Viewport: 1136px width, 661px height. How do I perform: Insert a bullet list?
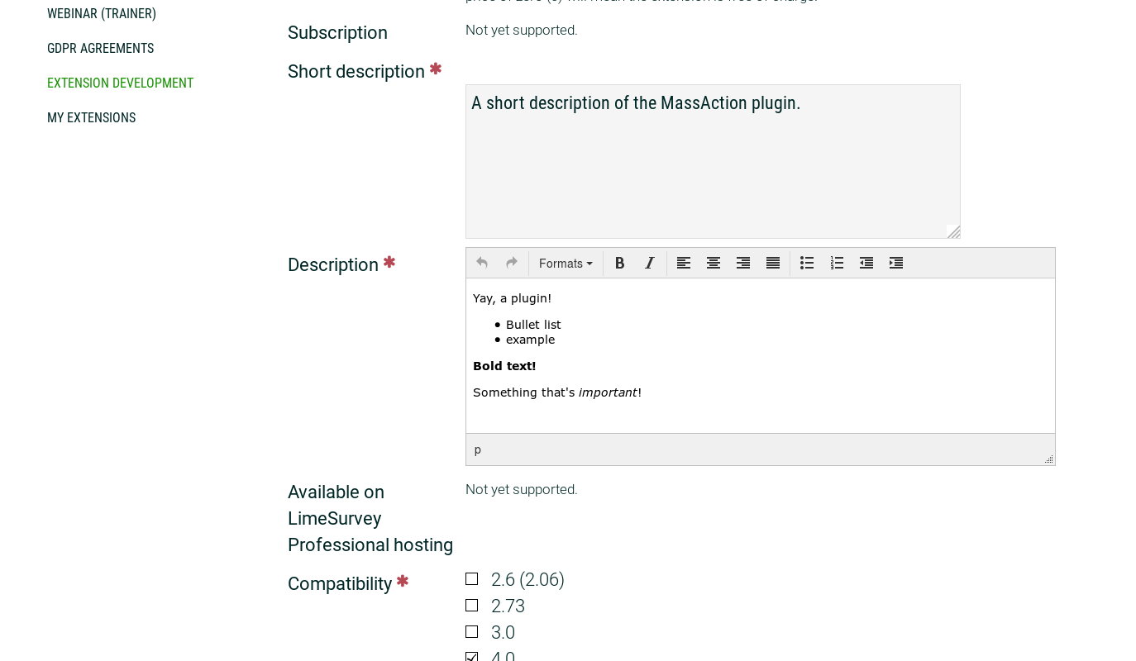pos(807,263)
